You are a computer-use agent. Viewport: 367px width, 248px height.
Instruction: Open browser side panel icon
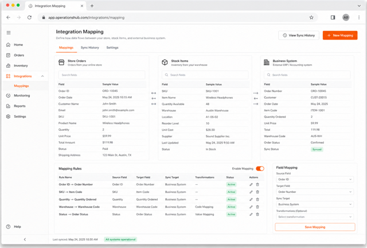click(x=333, y=17)
